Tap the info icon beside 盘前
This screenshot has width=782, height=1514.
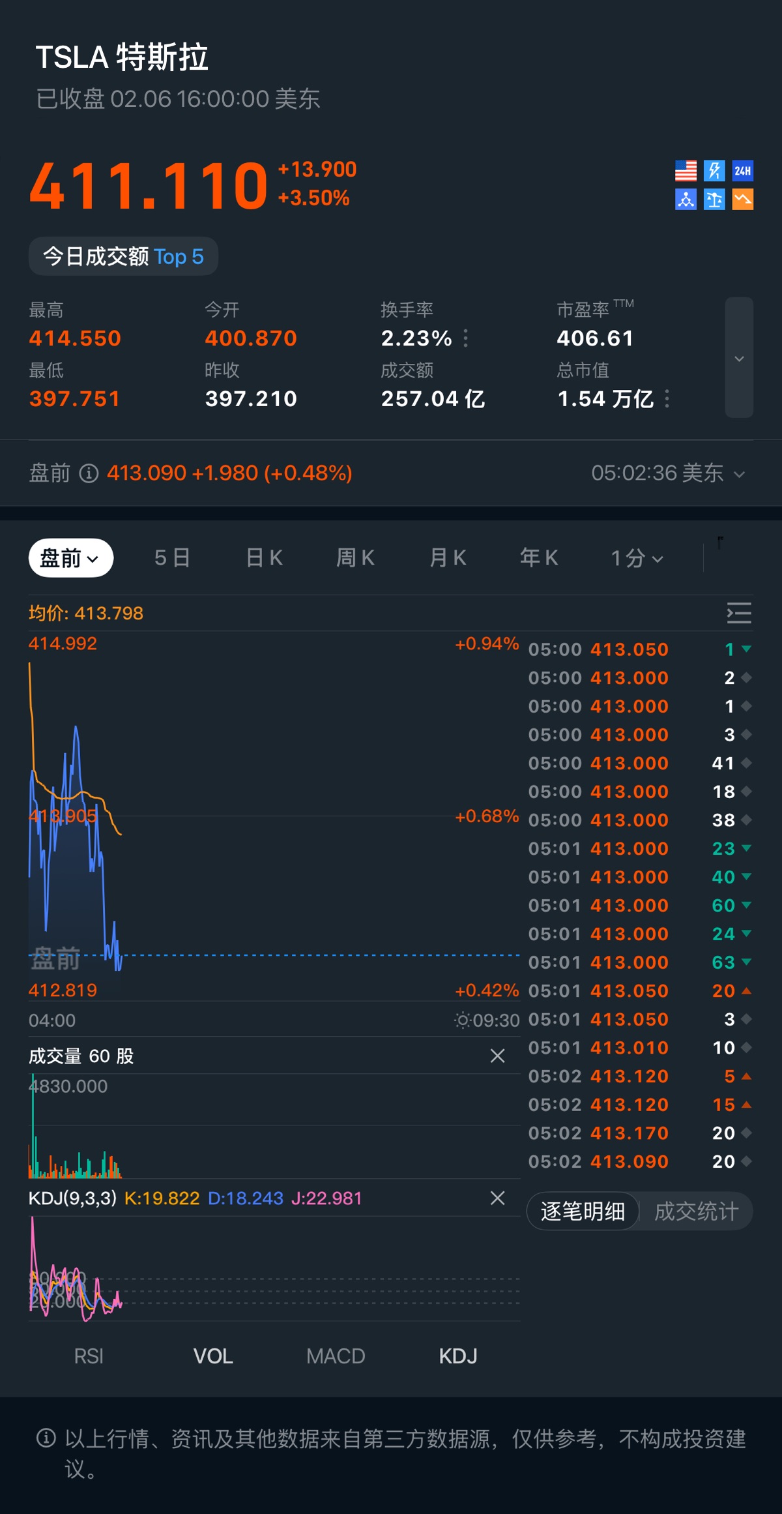(x=89, y=473)
